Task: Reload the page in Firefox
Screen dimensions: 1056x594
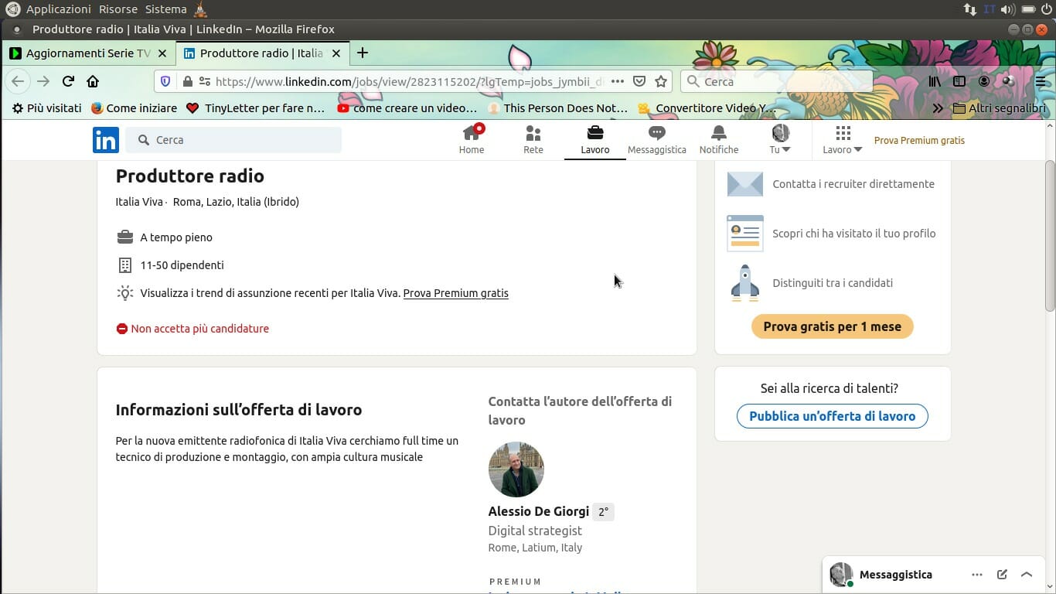Action: [x=68, y=81]
